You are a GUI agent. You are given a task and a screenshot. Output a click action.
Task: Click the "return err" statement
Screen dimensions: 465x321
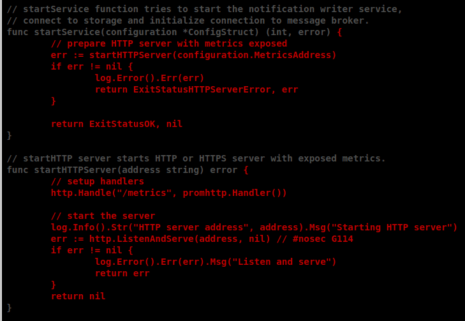click(x=122, y=273)
